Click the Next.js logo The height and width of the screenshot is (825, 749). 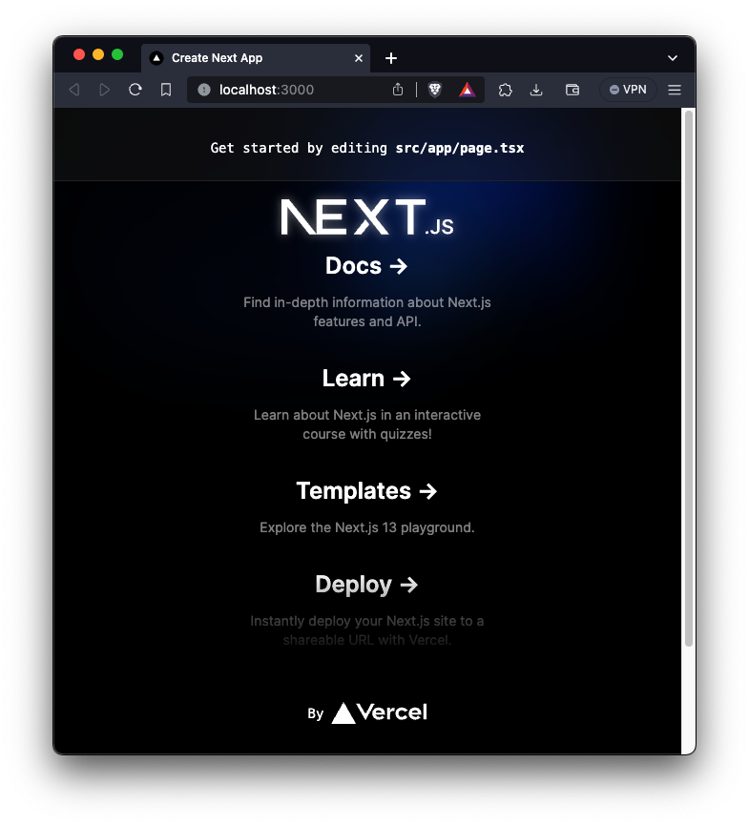point(367,217)
